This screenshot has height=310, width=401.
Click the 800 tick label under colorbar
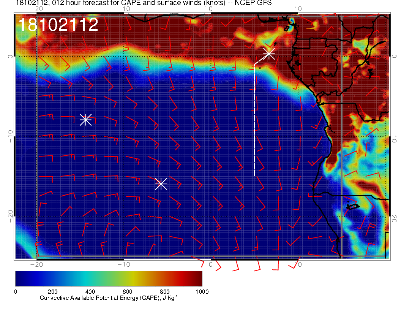[165, 291]
